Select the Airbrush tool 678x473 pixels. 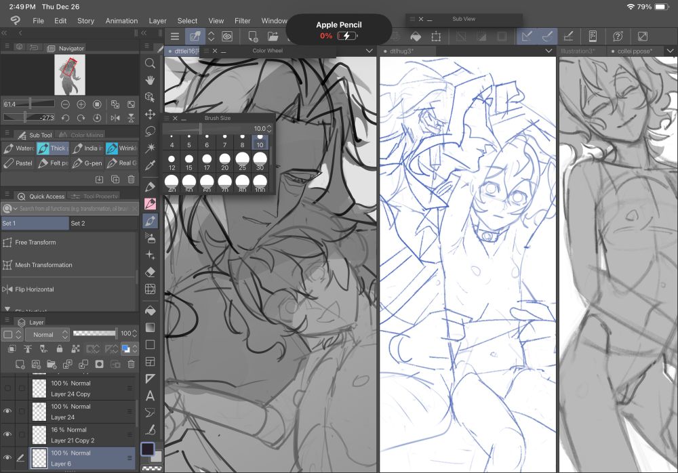(x=150, y=238)
